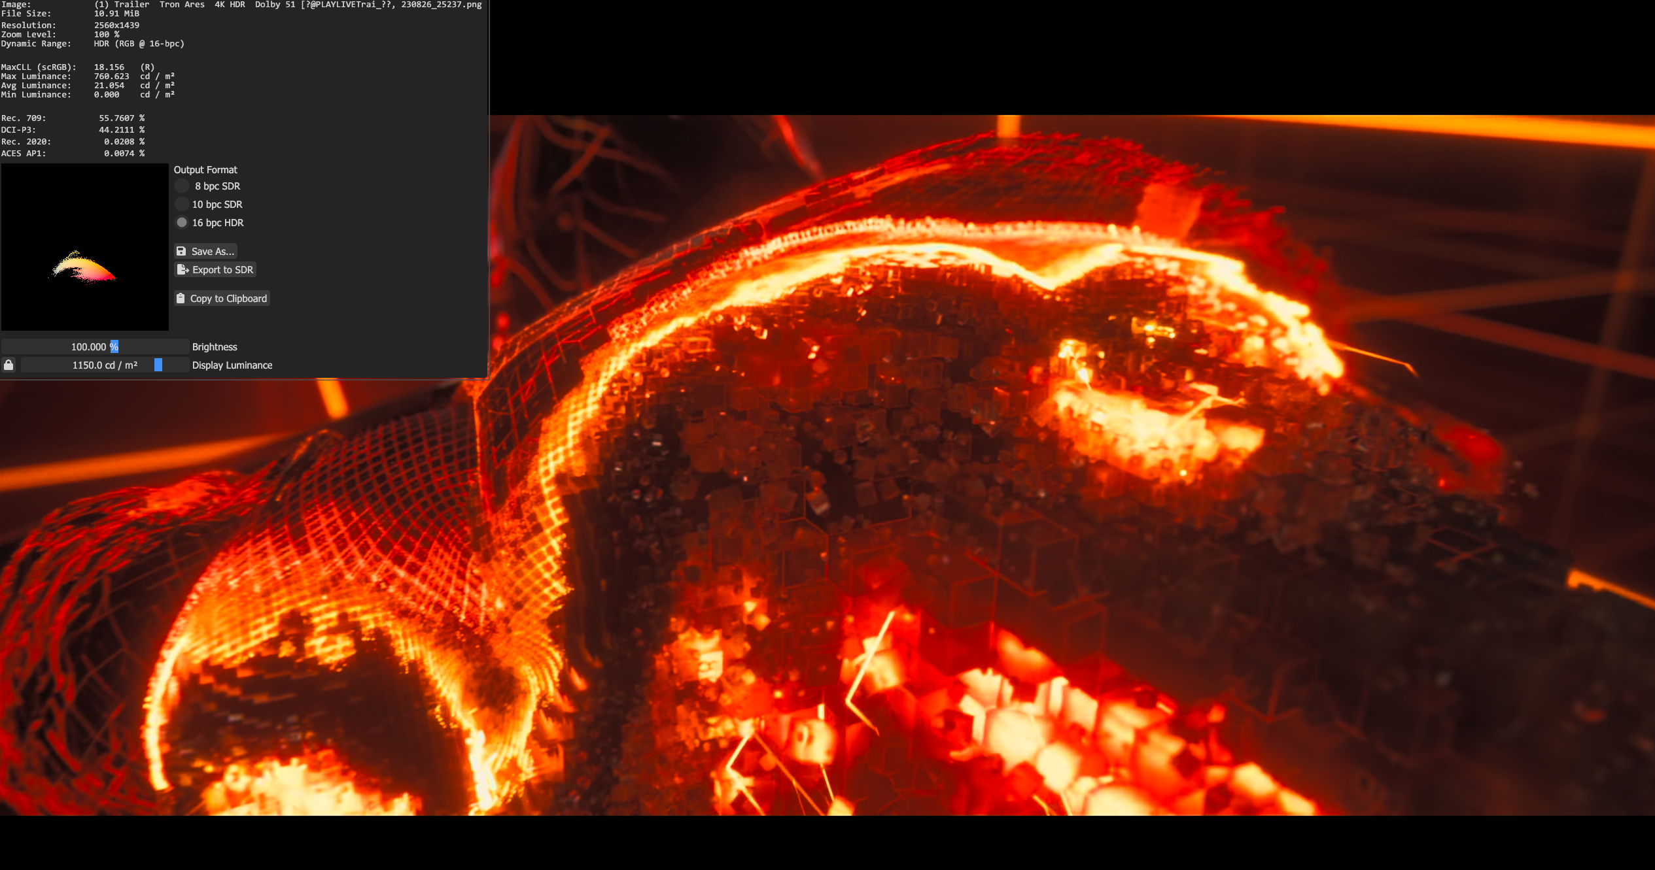Copy the image to clipboard
Viewport: 1655px width, 870px height.
[222, 298]
